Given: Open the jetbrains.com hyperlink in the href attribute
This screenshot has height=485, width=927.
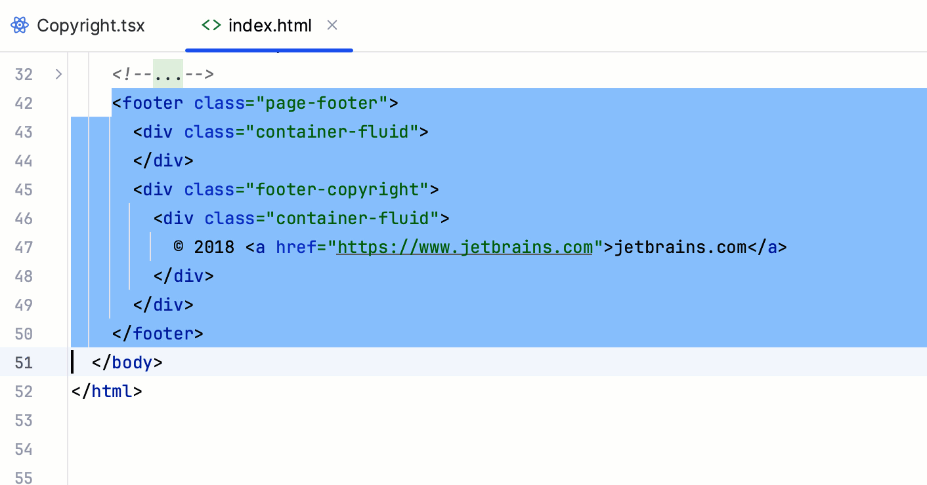Looking at the screenshot, I should pos(464,247).
